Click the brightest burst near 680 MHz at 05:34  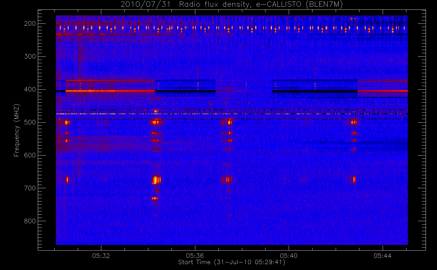coord(156,180)
